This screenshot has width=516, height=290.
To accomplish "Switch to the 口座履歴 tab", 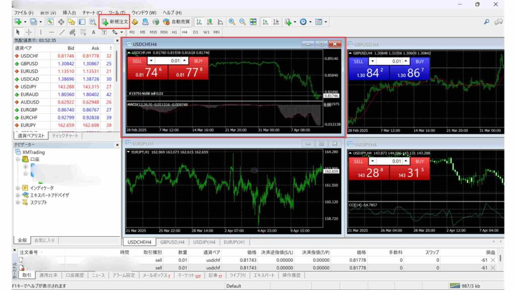I will 75,275.
